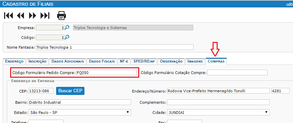Print the branch record
Viewport: 293px width, 123px height.
pos(62,16)
